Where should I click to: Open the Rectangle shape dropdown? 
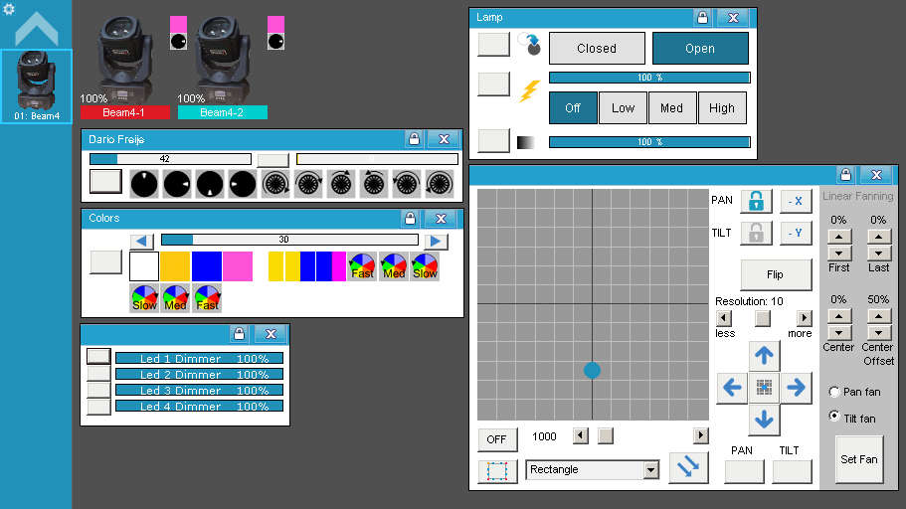651,469
